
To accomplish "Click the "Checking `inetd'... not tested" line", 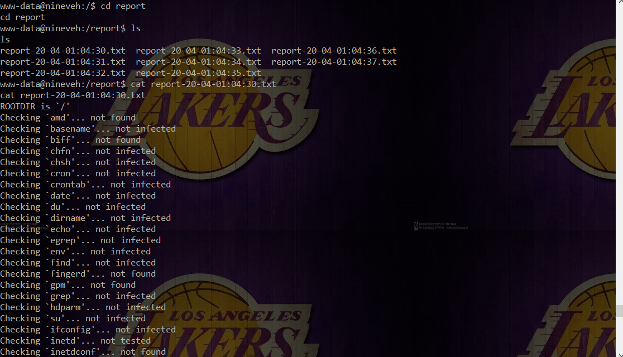I will coord(75,340).
